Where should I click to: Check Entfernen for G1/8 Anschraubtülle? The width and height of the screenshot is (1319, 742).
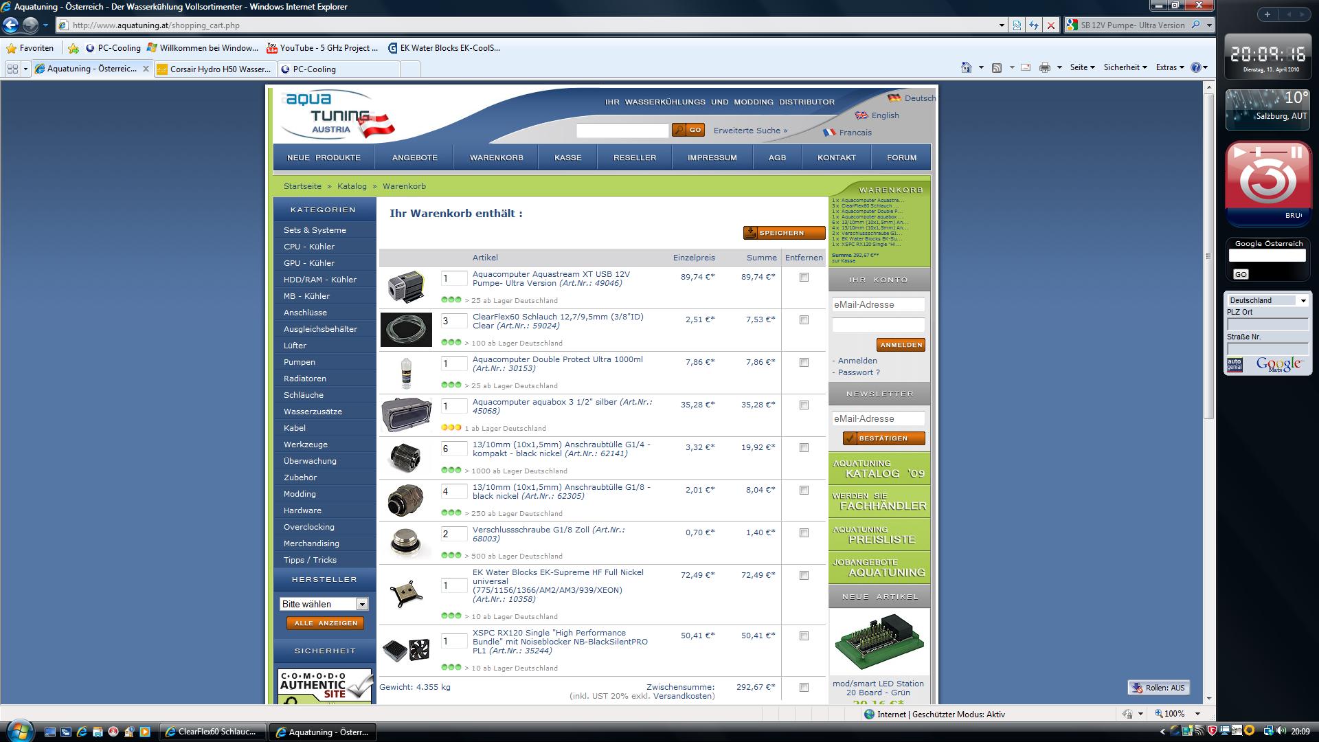(804, 491)
